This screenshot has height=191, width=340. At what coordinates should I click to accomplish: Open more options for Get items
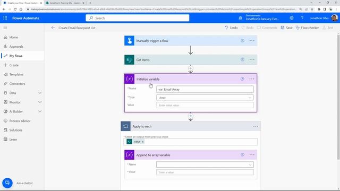[x=252, y=60]
